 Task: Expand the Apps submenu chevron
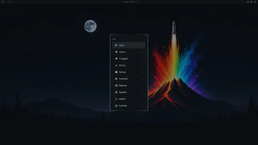tap(143, 46)
